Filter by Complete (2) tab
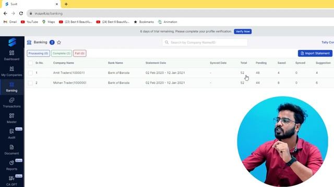This screenshot has height=187, width=334. pos(62,53)
